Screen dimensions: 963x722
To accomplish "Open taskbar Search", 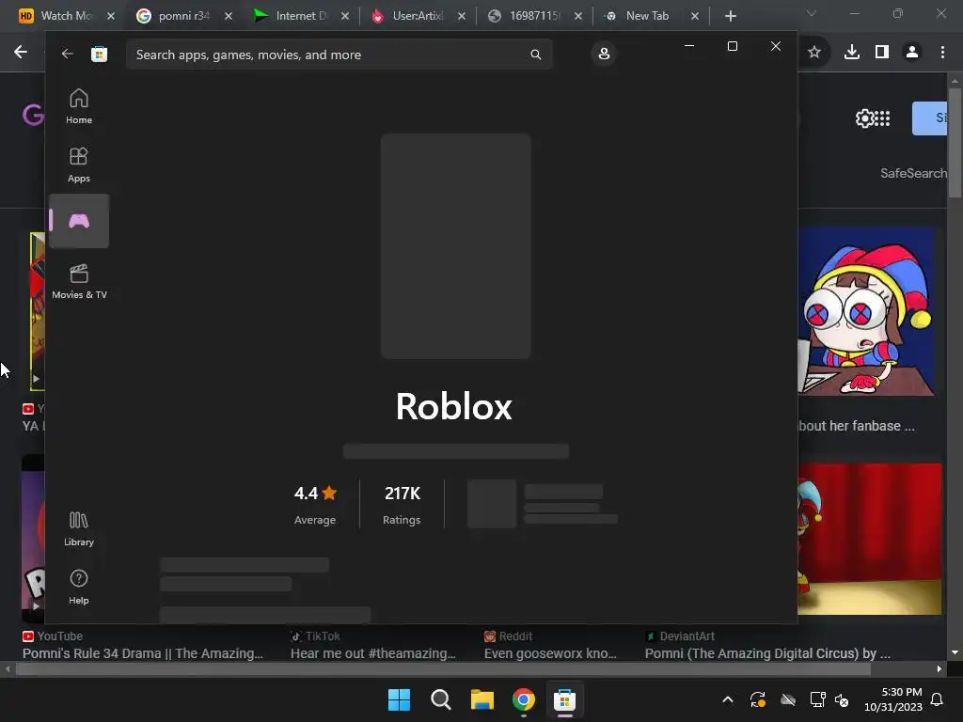I will pyautogui.click(x=440, y=699).
